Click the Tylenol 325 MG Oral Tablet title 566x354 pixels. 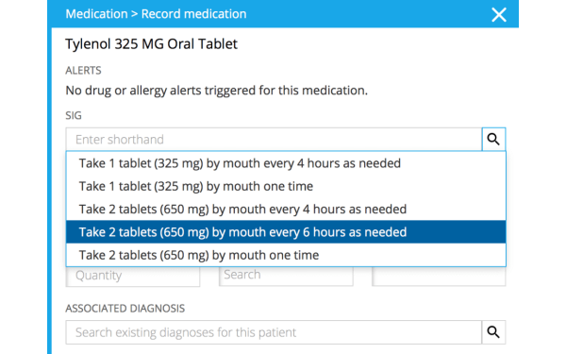click(151, 44)
